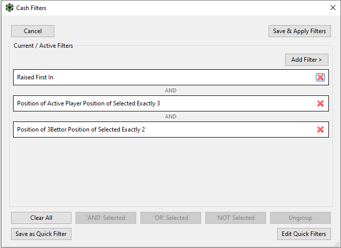The image size is (341, 248).
Task: Click the poker chip app icon
Action: pyautogui.click(x=10, y=8)
